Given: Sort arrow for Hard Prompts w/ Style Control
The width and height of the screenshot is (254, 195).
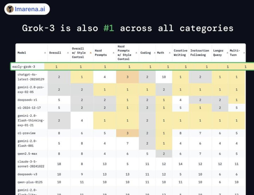Looking at the screenshot, I should point(137,53).
